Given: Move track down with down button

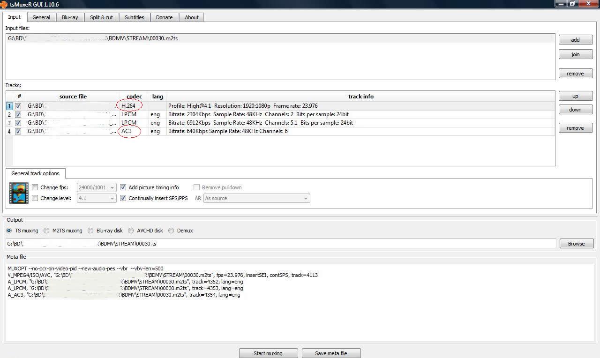Looking at the screenshot, I should [576, 110].
